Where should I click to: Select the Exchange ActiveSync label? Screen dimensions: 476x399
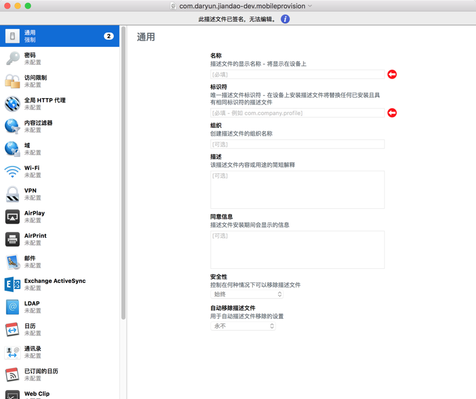coord(55,281)
